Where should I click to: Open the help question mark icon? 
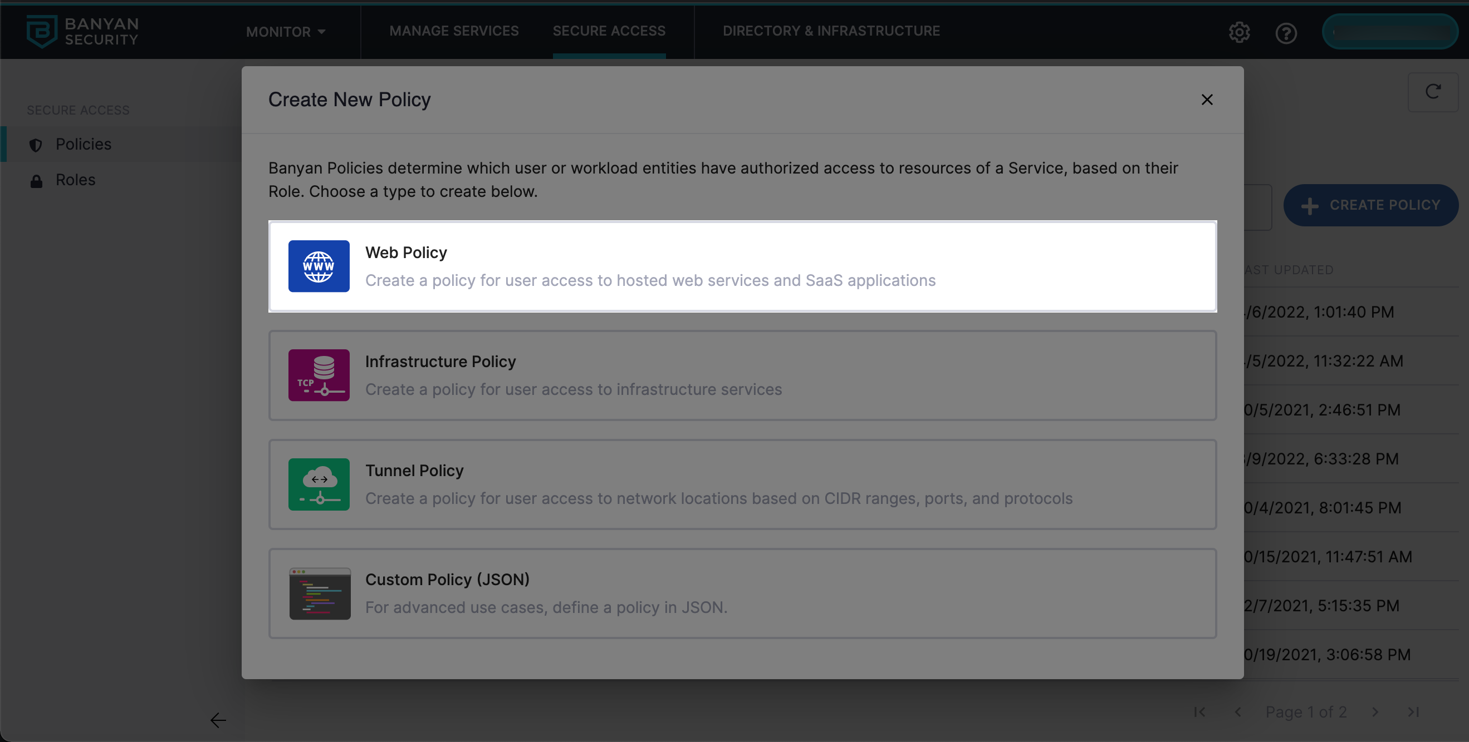(1285, 33)
